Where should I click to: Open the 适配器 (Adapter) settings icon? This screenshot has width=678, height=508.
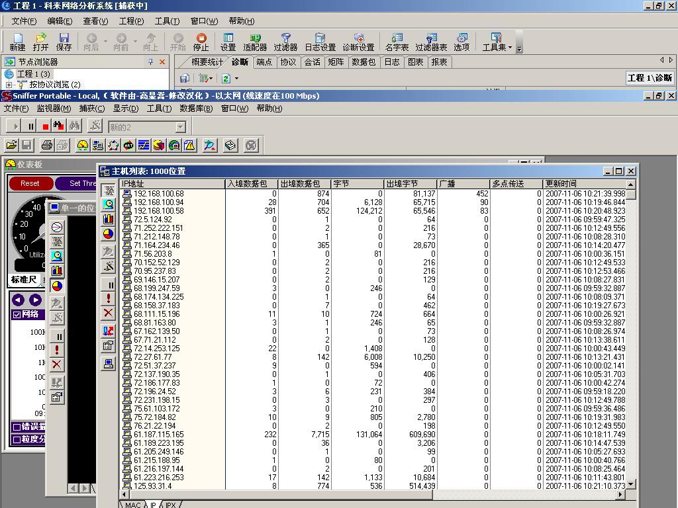[x=255, y=42]
